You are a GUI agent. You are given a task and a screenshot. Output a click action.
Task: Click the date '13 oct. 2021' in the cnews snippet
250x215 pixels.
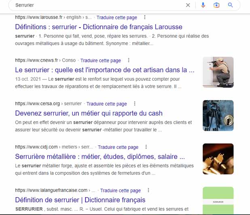point(28,79)
